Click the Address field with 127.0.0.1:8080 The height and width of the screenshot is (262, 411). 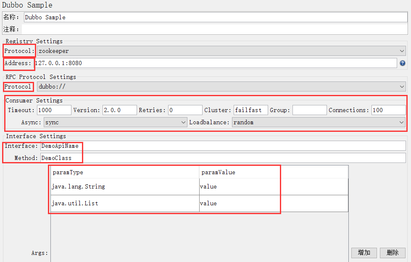click(x=216, y=63)
